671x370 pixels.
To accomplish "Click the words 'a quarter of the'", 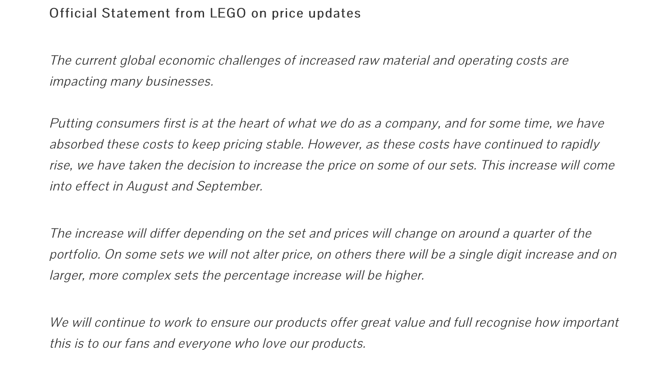I will pyautogui.click(x=547, y=234).
